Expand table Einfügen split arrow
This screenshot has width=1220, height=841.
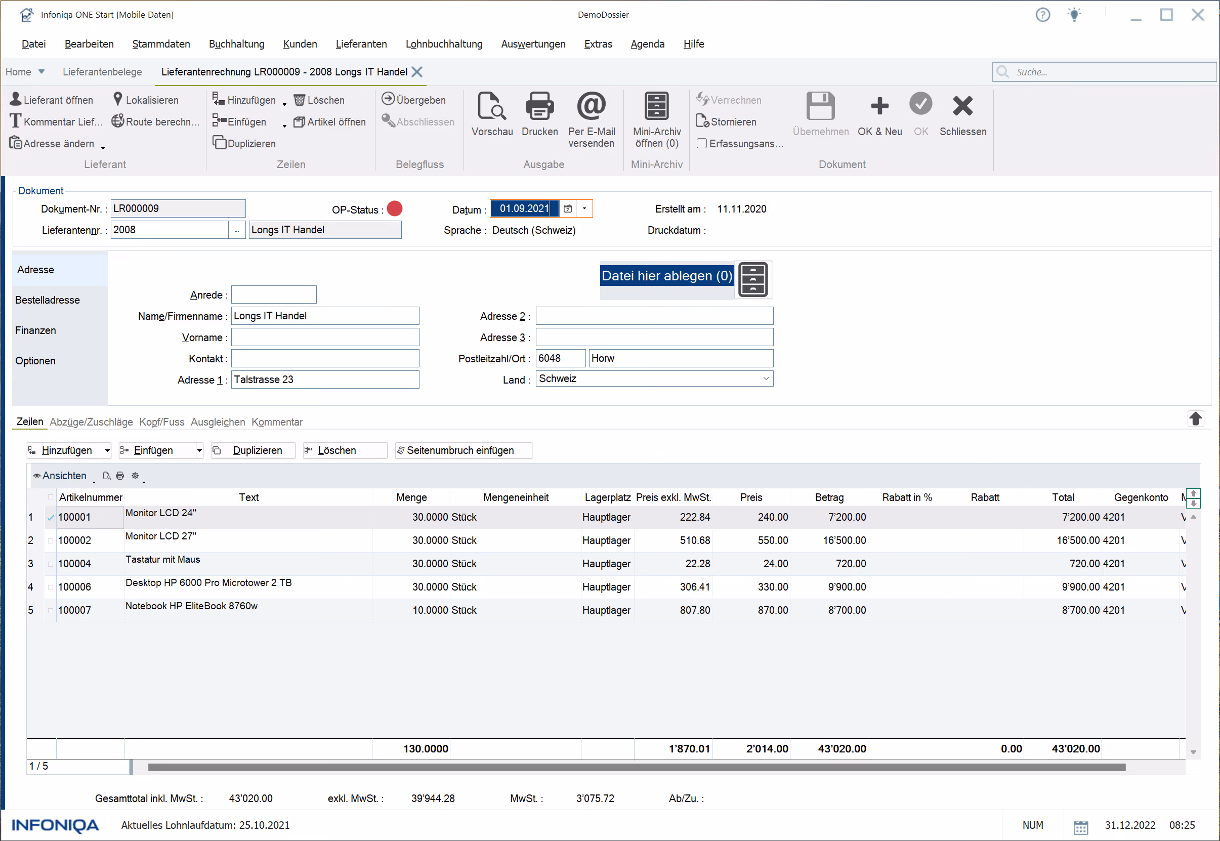coord(199,450)
